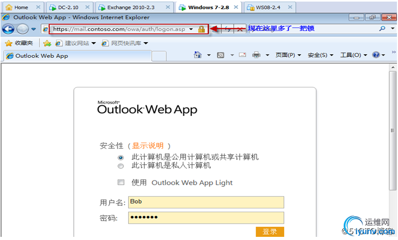The width and height of the screenshot is (398, 240).
Task: Close the Home VM tab
Action: click(38, 7)
